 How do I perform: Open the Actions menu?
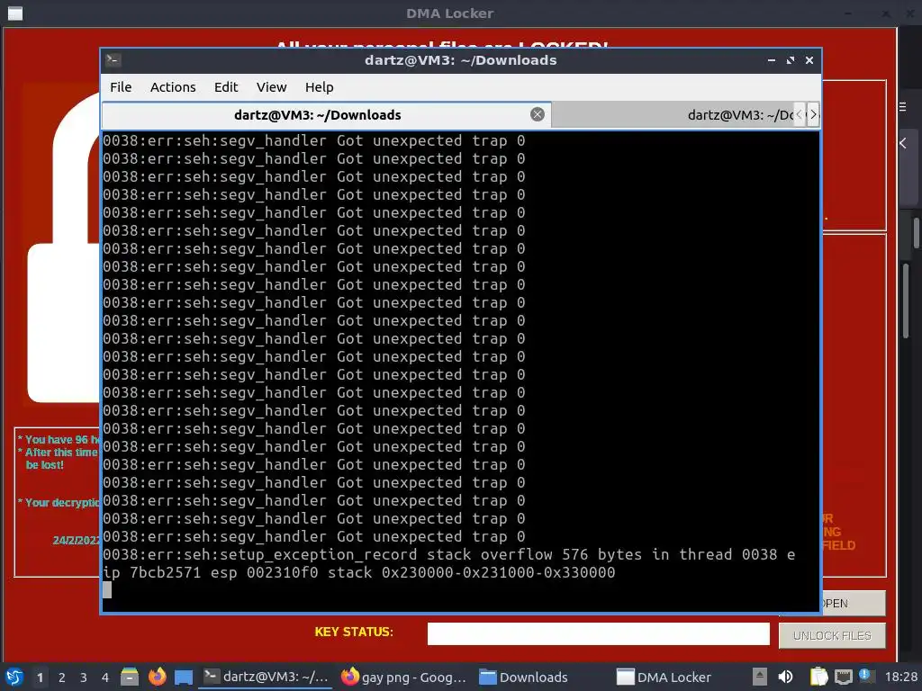click(x=173, y=87)
